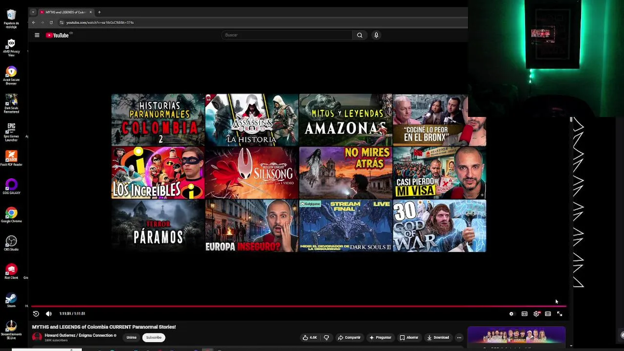Select the MYTHS and LEGENDS browser tab

pyautogui.click(x=66, y=12)
